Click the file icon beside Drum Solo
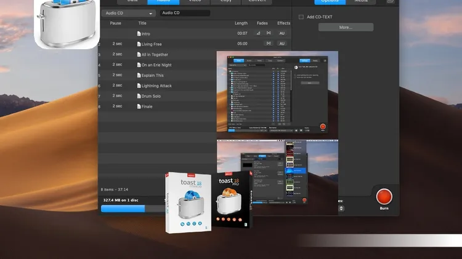The width and height of the screenshot is (462, 259). click(x=139, y=96)
